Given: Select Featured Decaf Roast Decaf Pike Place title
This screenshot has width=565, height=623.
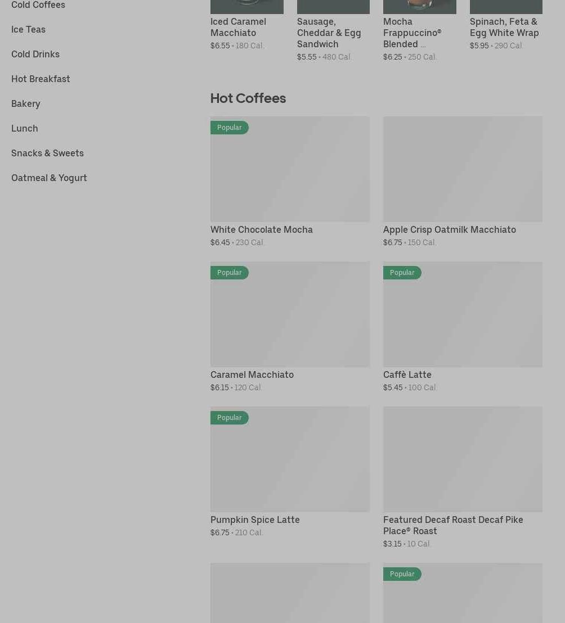Looking at the screenshot, I should 453,525.
